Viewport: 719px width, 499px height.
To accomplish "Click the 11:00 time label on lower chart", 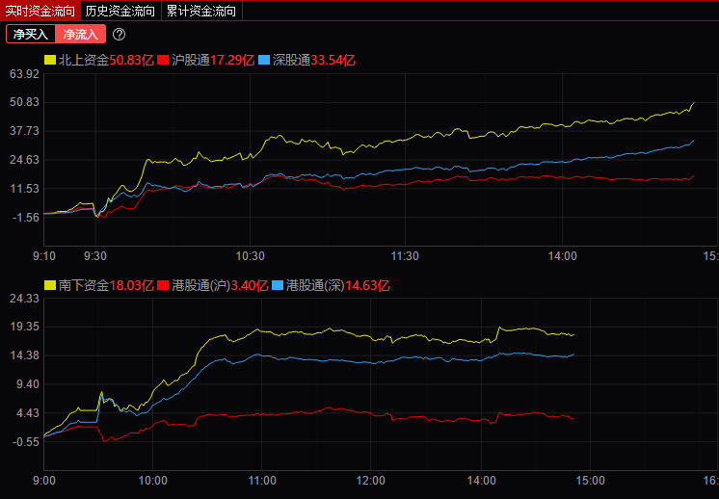I will click(262, 481).
